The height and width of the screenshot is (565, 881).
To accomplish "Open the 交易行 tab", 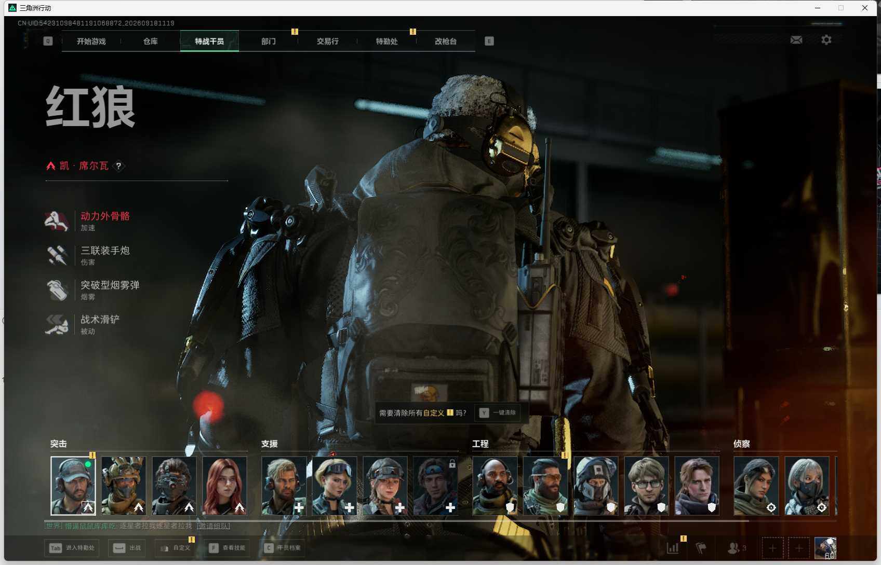I will coord(327,41).
